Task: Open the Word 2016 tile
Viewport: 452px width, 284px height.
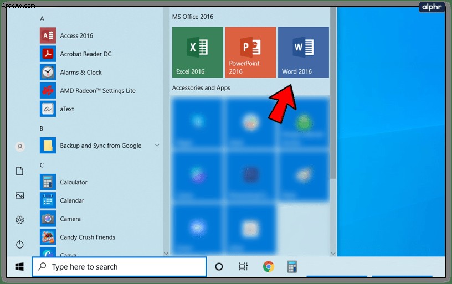Action: [x=303, y=52]
